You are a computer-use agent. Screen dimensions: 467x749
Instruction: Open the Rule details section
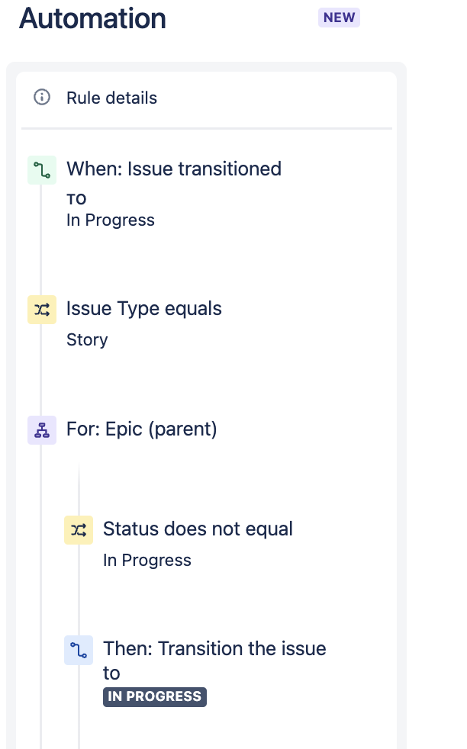111,98
